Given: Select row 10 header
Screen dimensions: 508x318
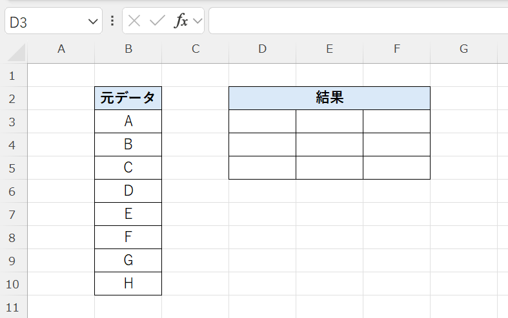Looking at the screenshot, I should (14, 284).
